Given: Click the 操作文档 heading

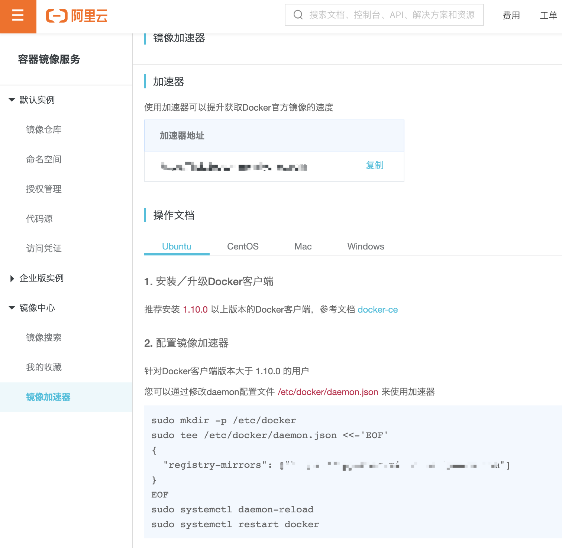Looking at the screenshot, I should 174,215.
